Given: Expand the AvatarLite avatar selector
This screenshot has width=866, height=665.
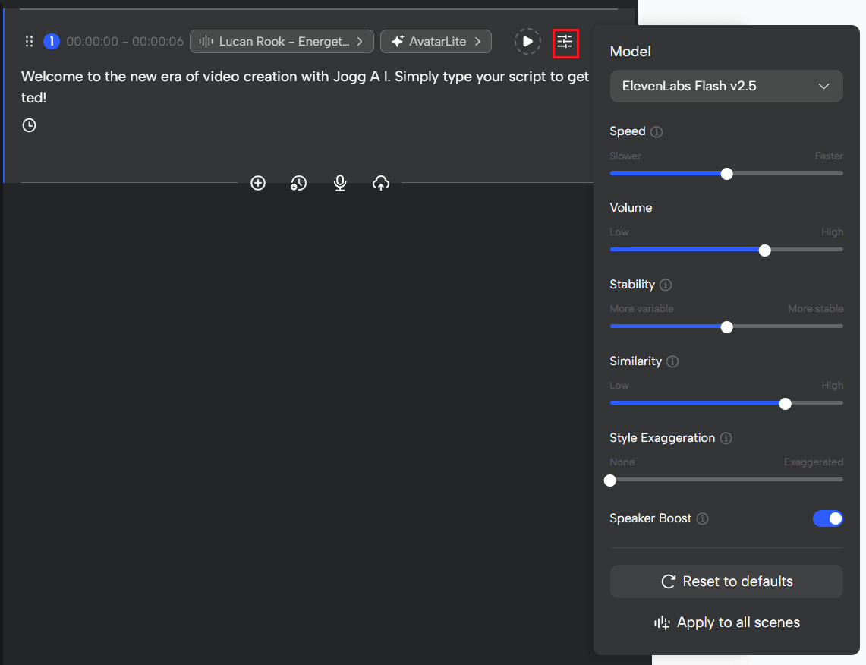Looking at the screenshot, I should click(436, 42).
